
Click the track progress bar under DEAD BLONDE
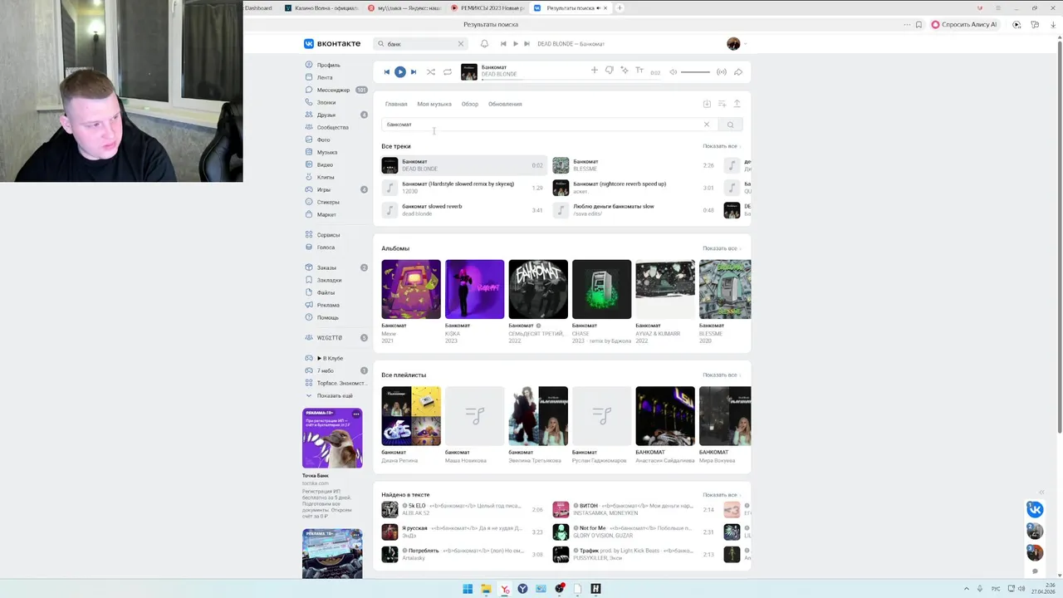pyautogui.click(x=531, y=79)
